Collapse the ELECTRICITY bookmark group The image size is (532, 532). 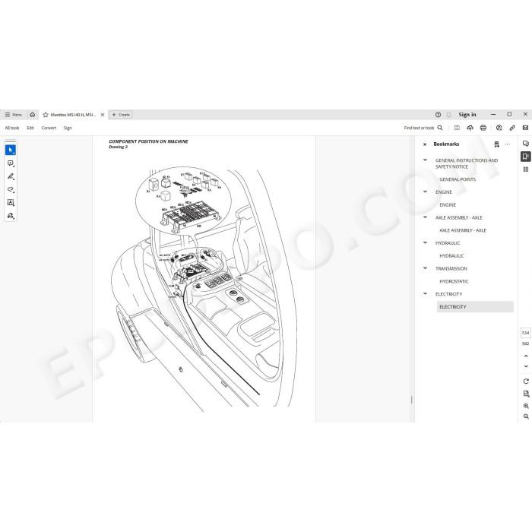click(425, 293)
